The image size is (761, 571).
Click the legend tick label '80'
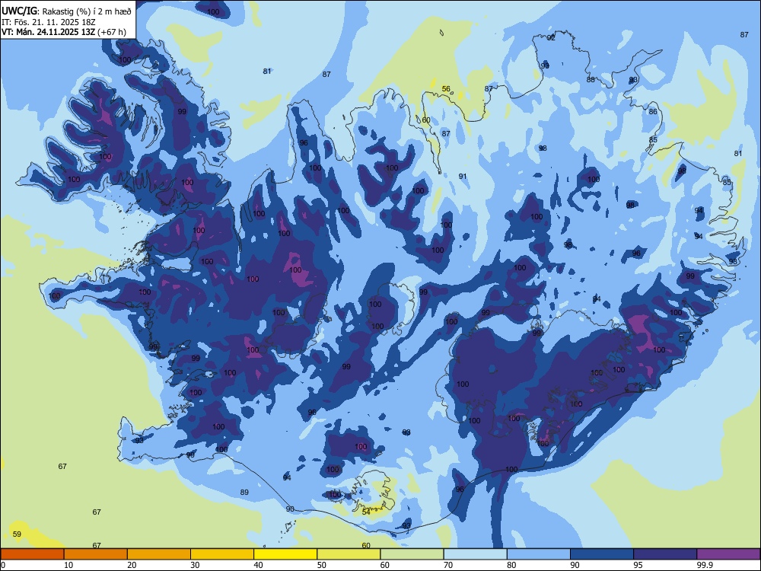[x=511, y=565]
